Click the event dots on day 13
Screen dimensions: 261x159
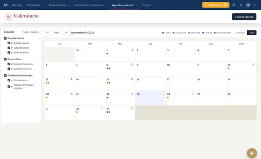[47, 83]
